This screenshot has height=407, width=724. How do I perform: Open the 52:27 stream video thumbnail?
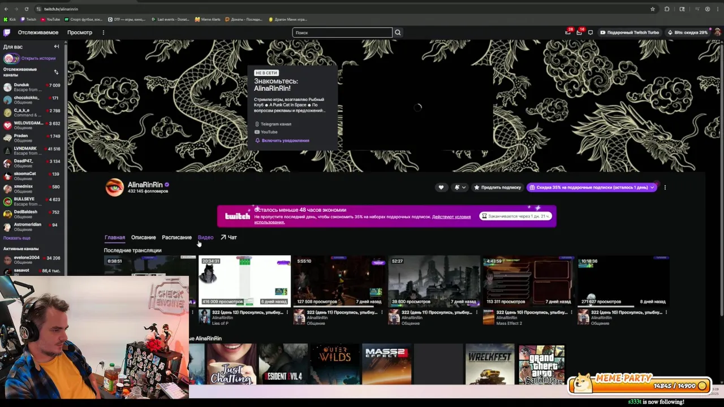click(434, 281)
